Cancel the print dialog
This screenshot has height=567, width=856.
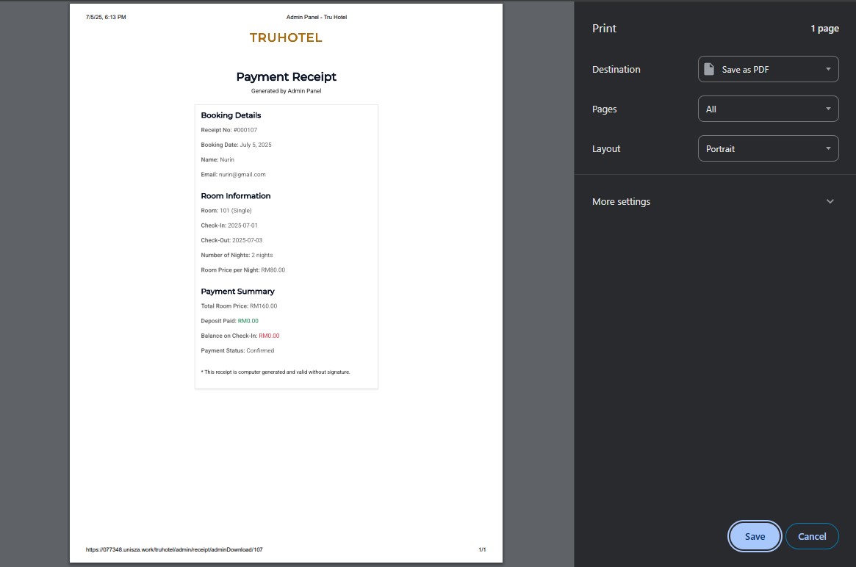pos(812,536)
